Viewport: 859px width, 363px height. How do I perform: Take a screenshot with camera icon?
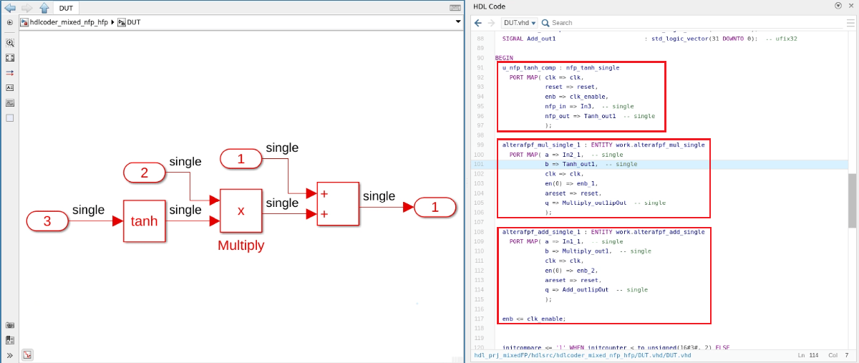[x=10, y=325]
